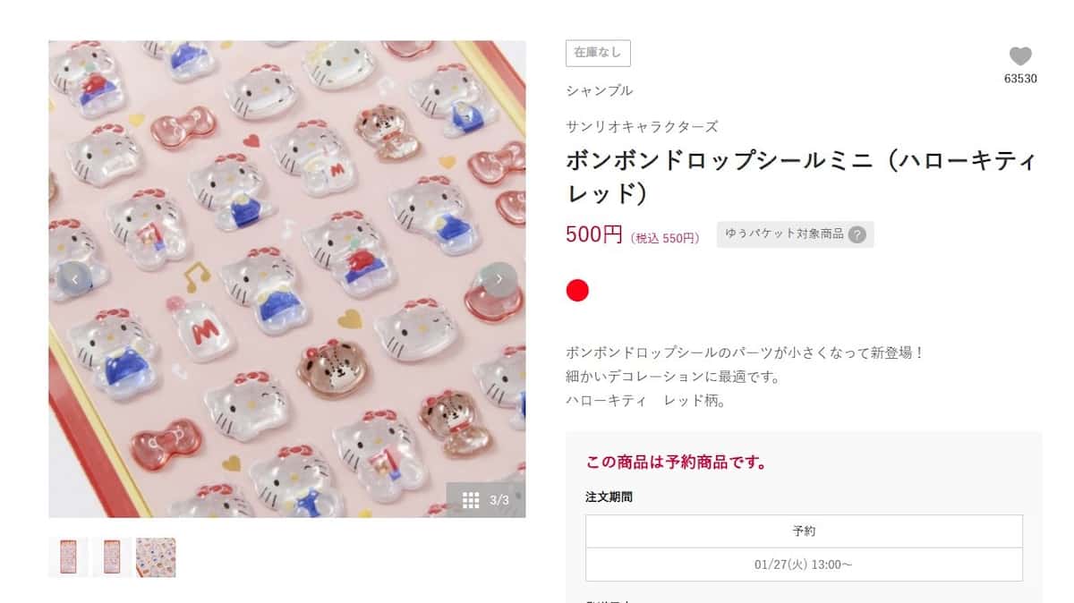Click the 在庫なし stock badge
Image resolution: width=1074 pixels, height=603 pixels.
point(598,53)
